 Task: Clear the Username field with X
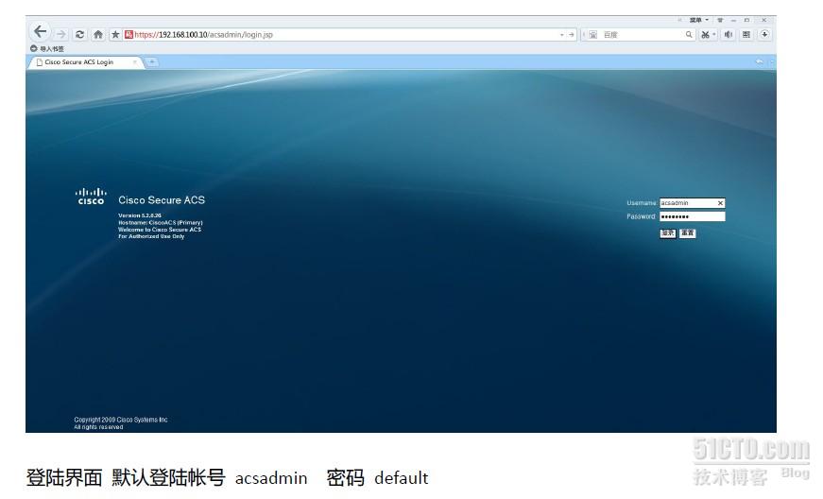[721, 203]
